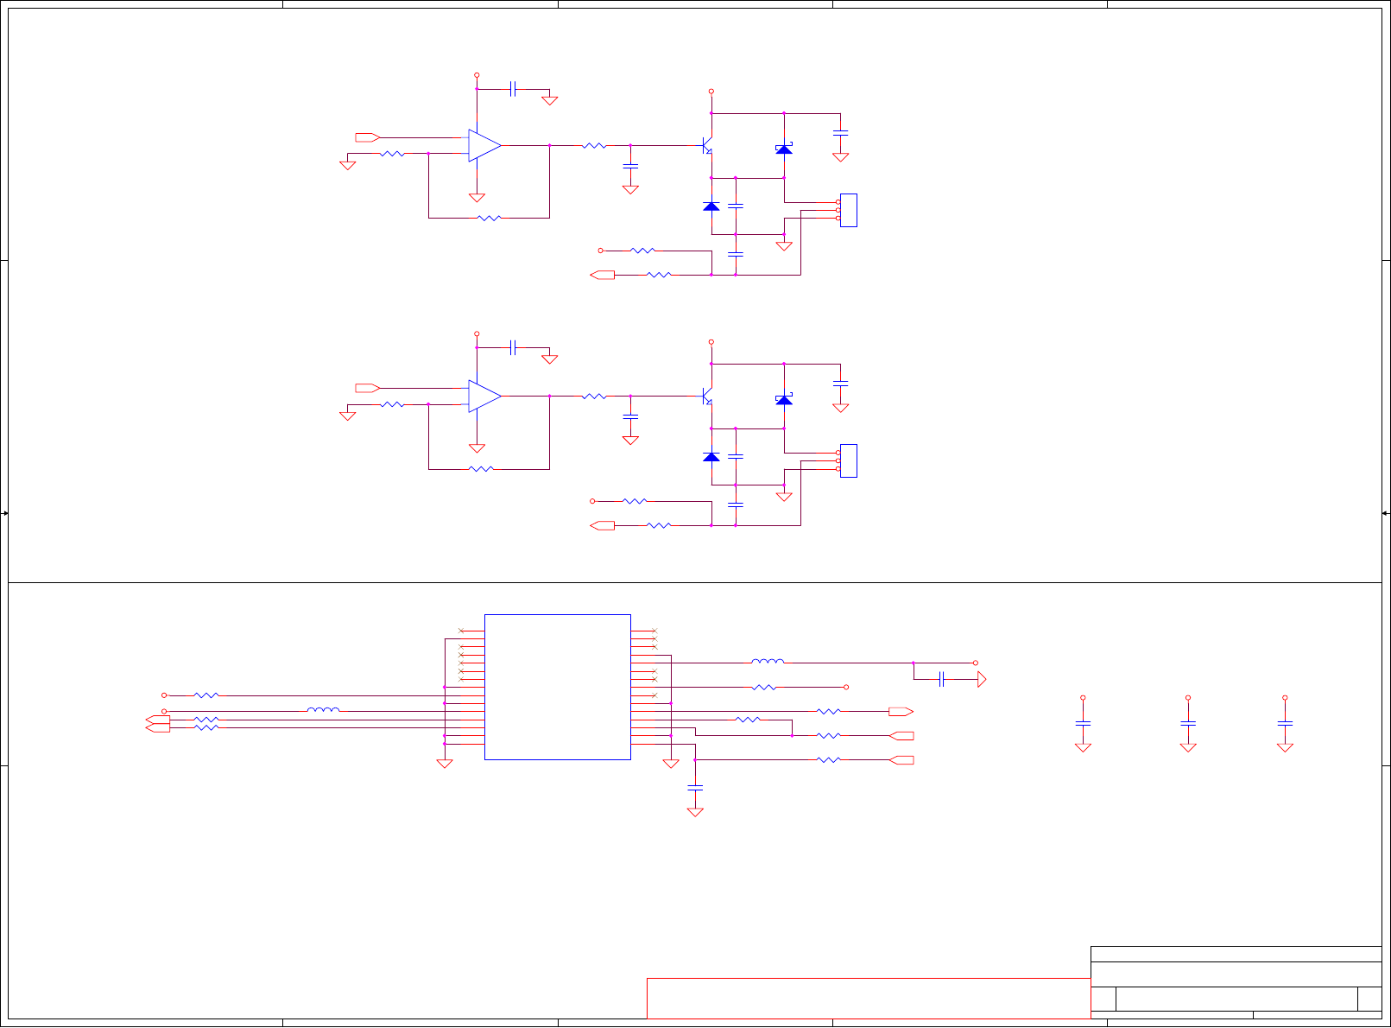Select the Schottky diode beside the upper transistor
Screen dimensions: 1391x1028
[x=784, y=149]
